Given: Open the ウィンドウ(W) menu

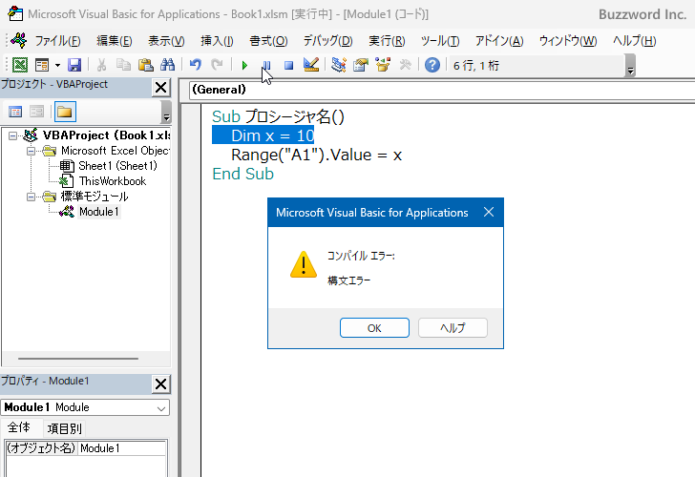Looking at the screenshot, I should pos(568,41).
